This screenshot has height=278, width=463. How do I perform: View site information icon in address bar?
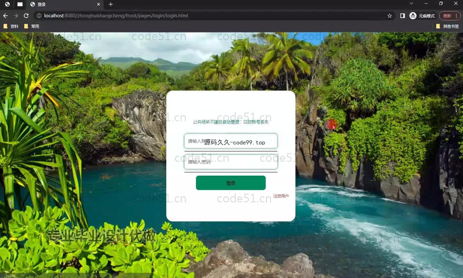click(x=39, y=16)
